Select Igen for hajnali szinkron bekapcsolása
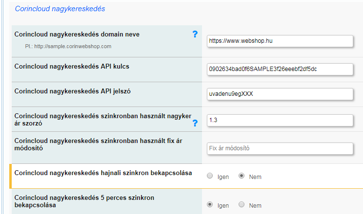Viewport: 363px width, 214px height. click(210, 176)
